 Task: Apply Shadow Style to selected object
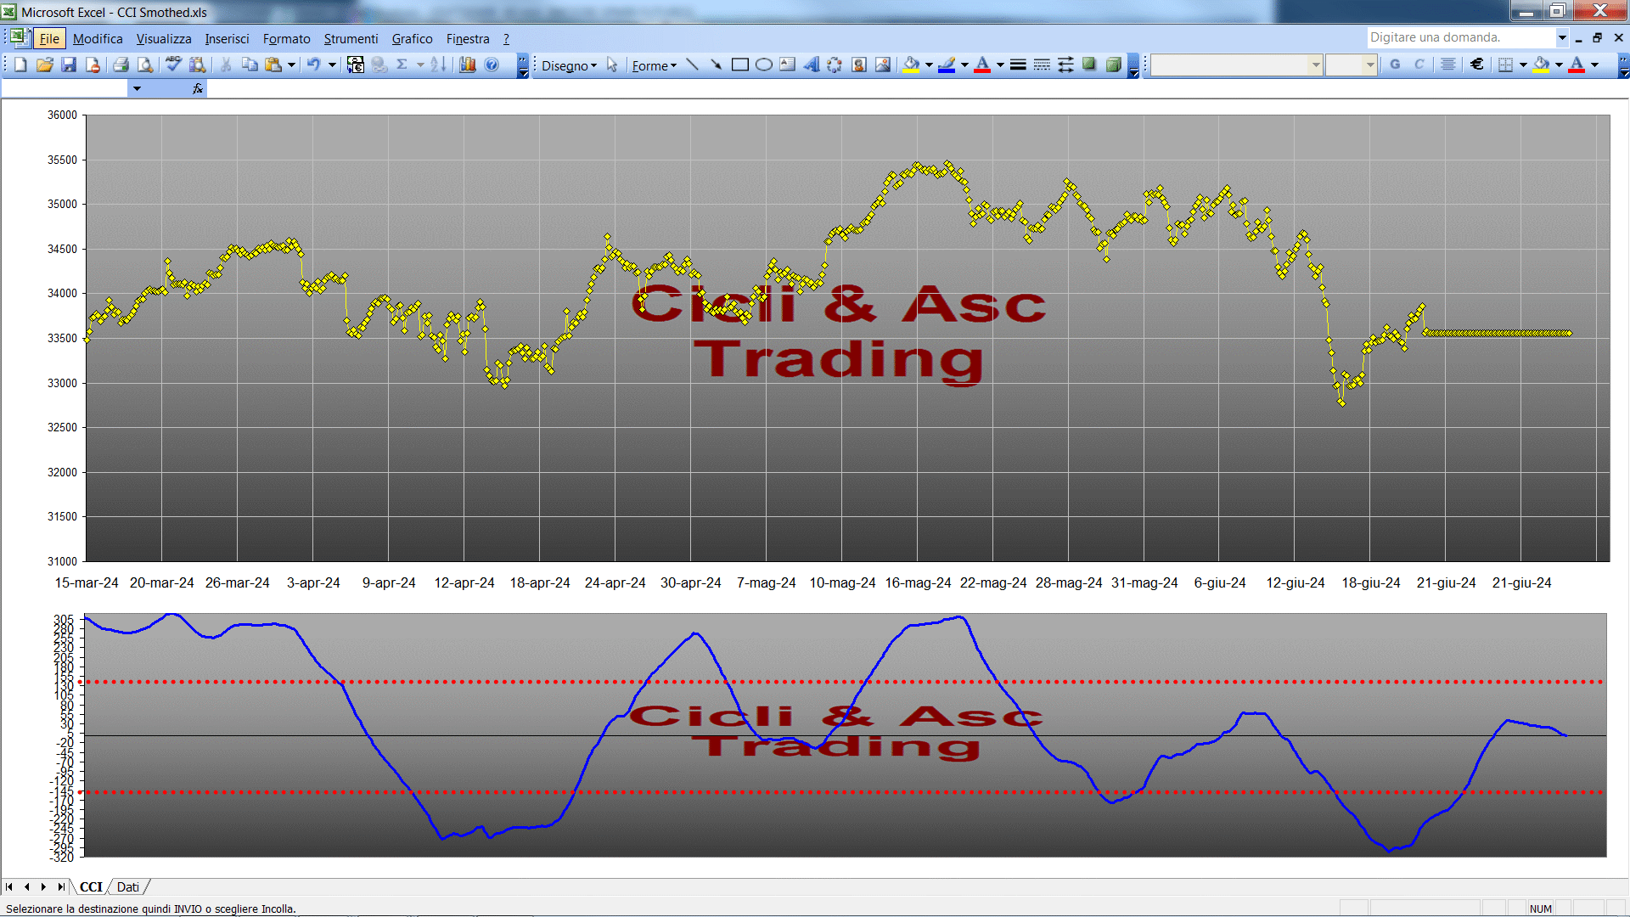(x=1089, y=65)
